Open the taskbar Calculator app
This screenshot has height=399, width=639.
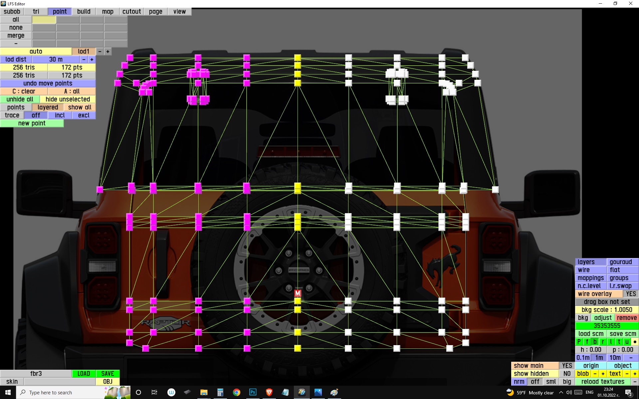click(x=220, y=392)
